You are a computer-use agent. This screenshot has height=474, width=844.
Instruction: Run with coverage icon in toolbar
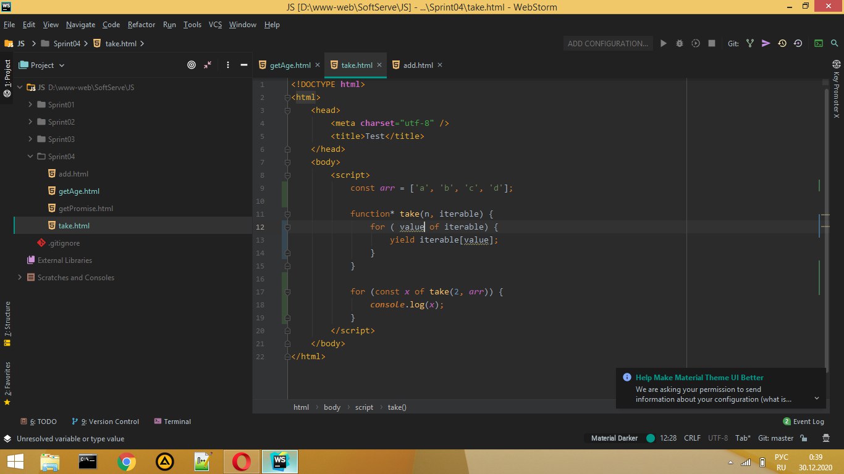pos(696,43)
